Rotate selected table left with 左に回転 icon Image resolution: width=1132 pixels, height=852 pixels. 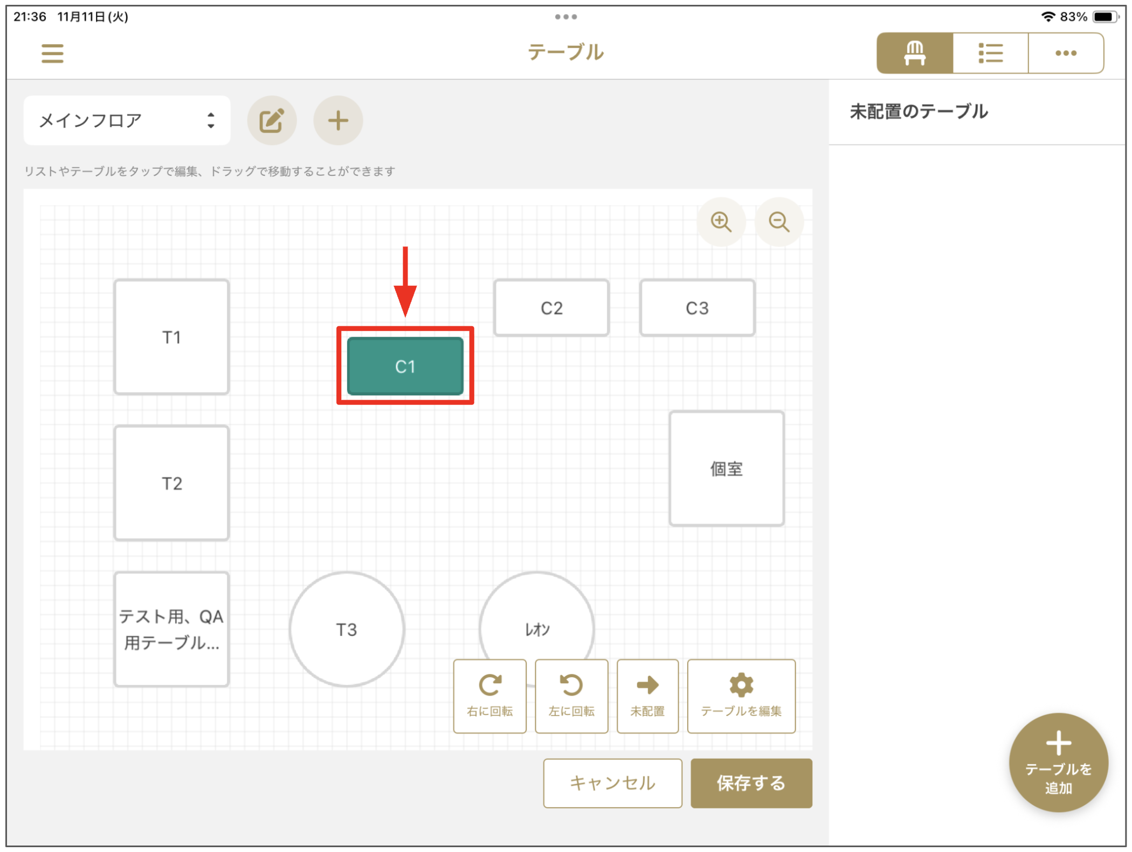pyautogui.click(x=571, y=696)
